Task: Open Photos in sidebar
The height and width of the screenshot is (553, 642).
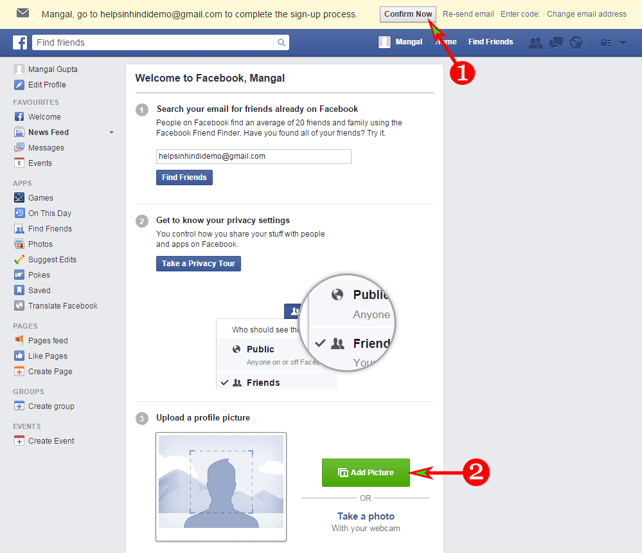Action: click(x=33, y=244)
